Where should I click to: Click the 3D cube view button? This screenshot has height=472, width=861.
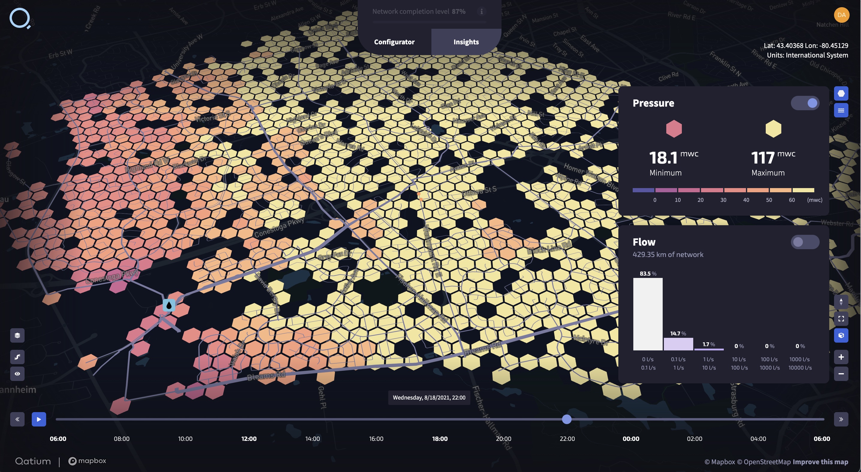[x=841, y=335]
